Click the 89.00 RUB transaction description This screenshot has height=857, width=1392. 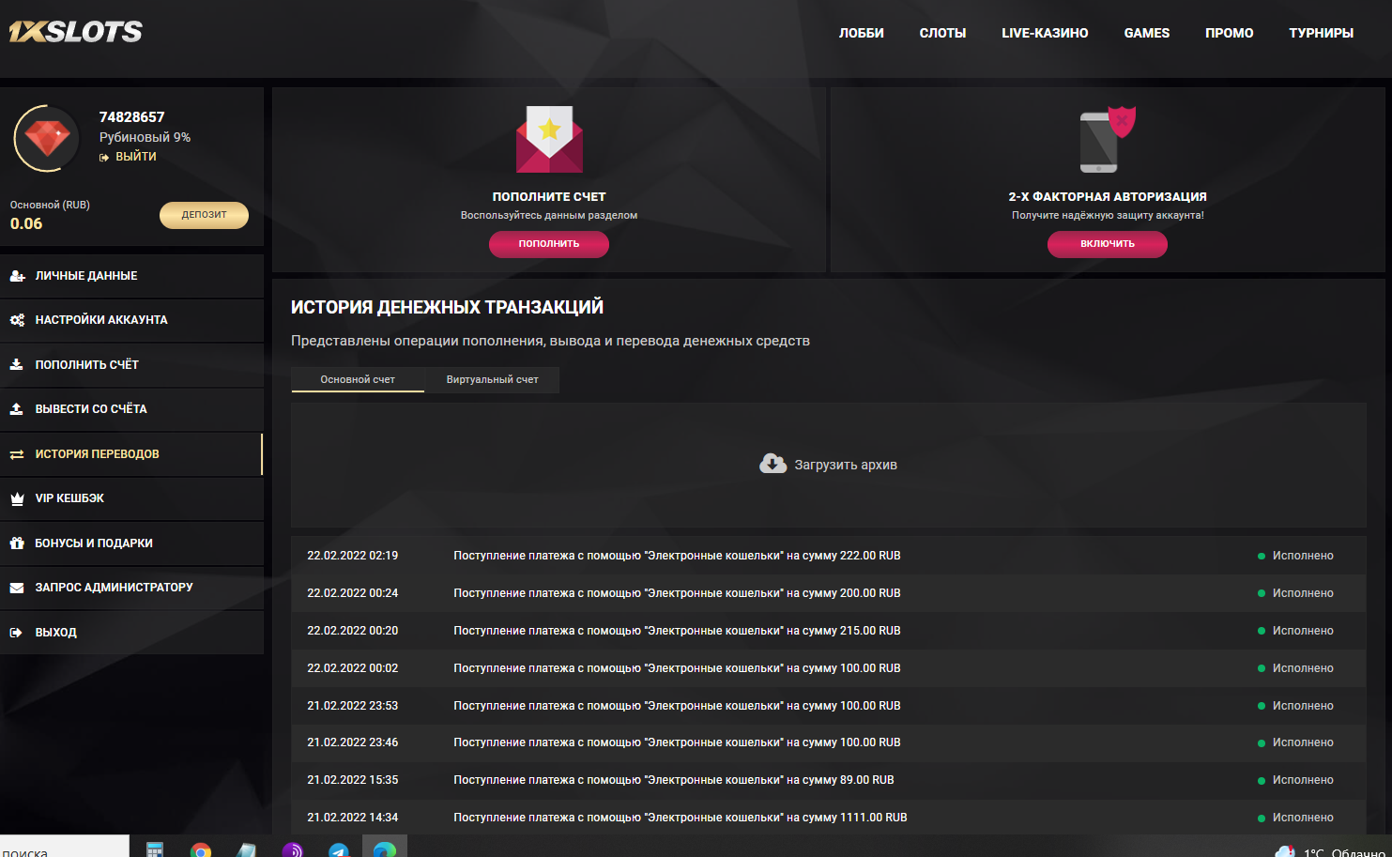[x=674, y=780]
